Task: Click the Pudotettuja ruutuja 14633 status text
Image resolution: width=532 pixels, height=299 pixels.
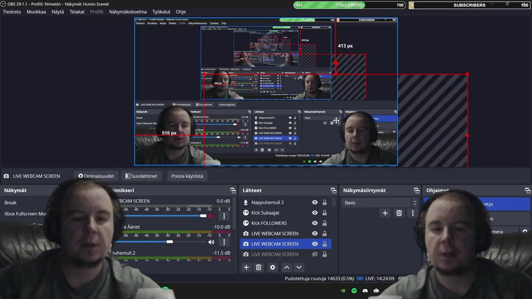Action: click(x=319, y=279)
